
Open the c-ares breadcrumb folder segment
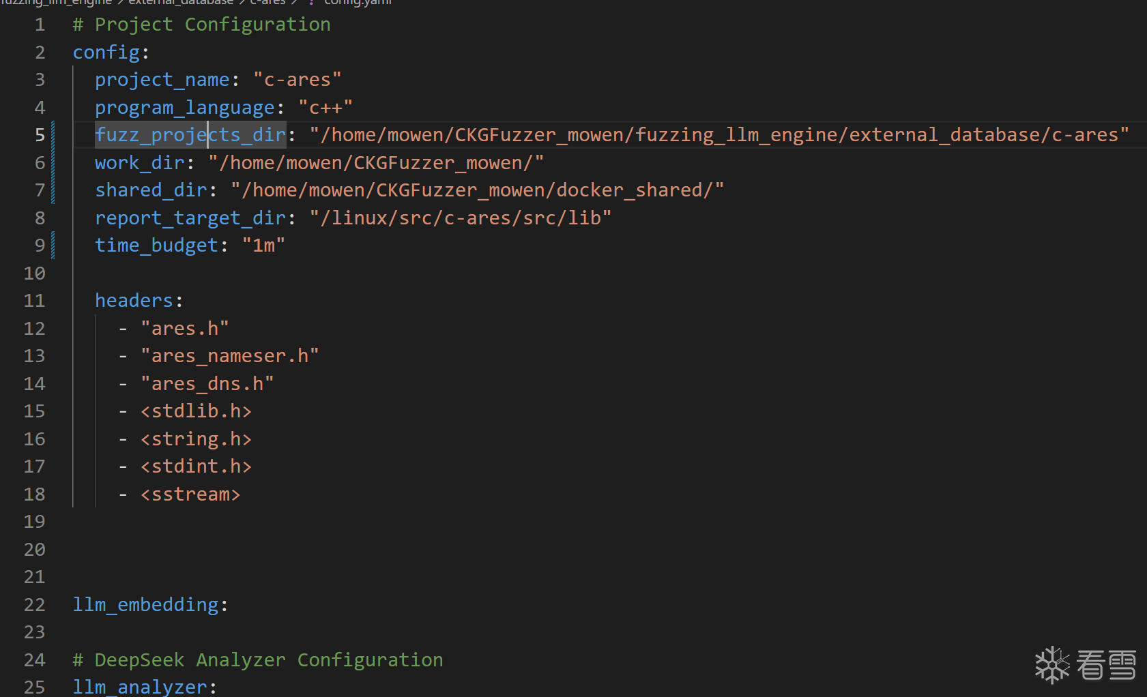coord(267,2)
